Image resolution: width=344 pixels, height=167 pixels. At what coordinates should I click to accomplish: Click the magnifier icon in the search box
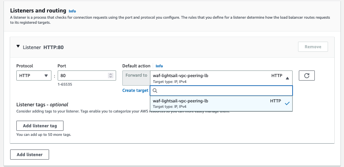(x=155, y=91)
